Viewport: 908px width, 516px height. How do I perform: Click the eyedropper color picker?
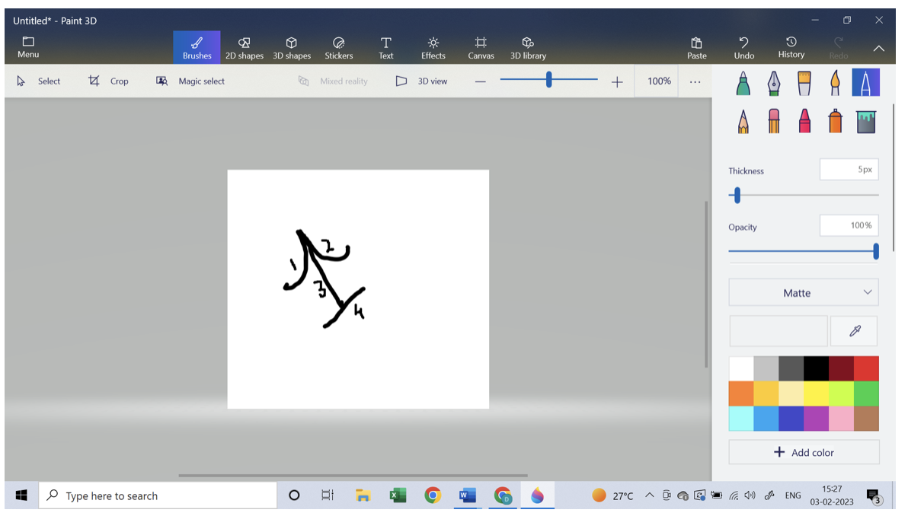tap(854, 331)
